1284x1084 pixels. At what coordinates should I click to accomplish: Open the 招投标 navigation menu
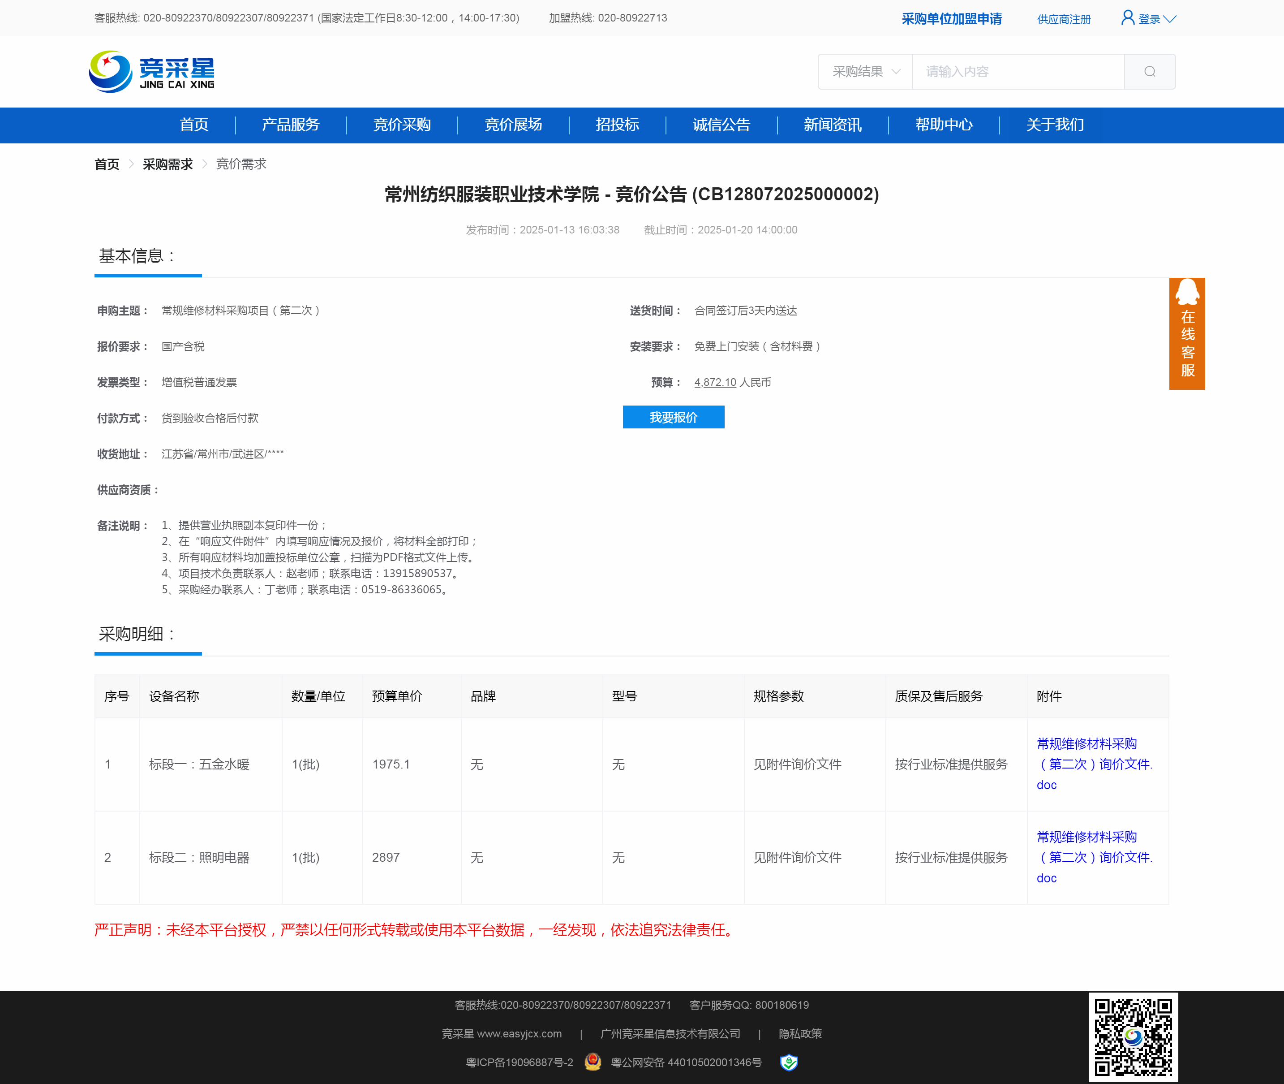pos(617,125)
